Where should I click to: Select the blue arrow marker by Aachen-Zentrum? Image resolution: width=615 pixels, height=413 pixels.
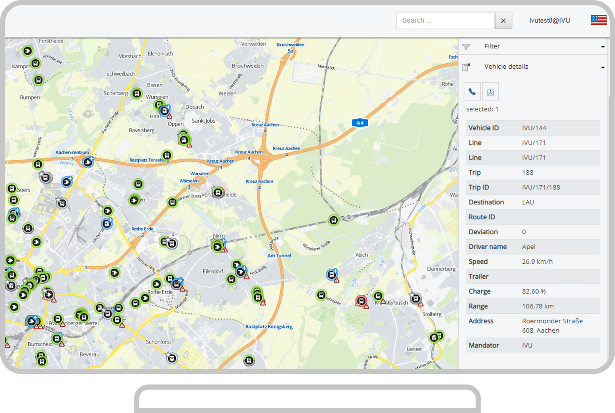tap(88, 162)
